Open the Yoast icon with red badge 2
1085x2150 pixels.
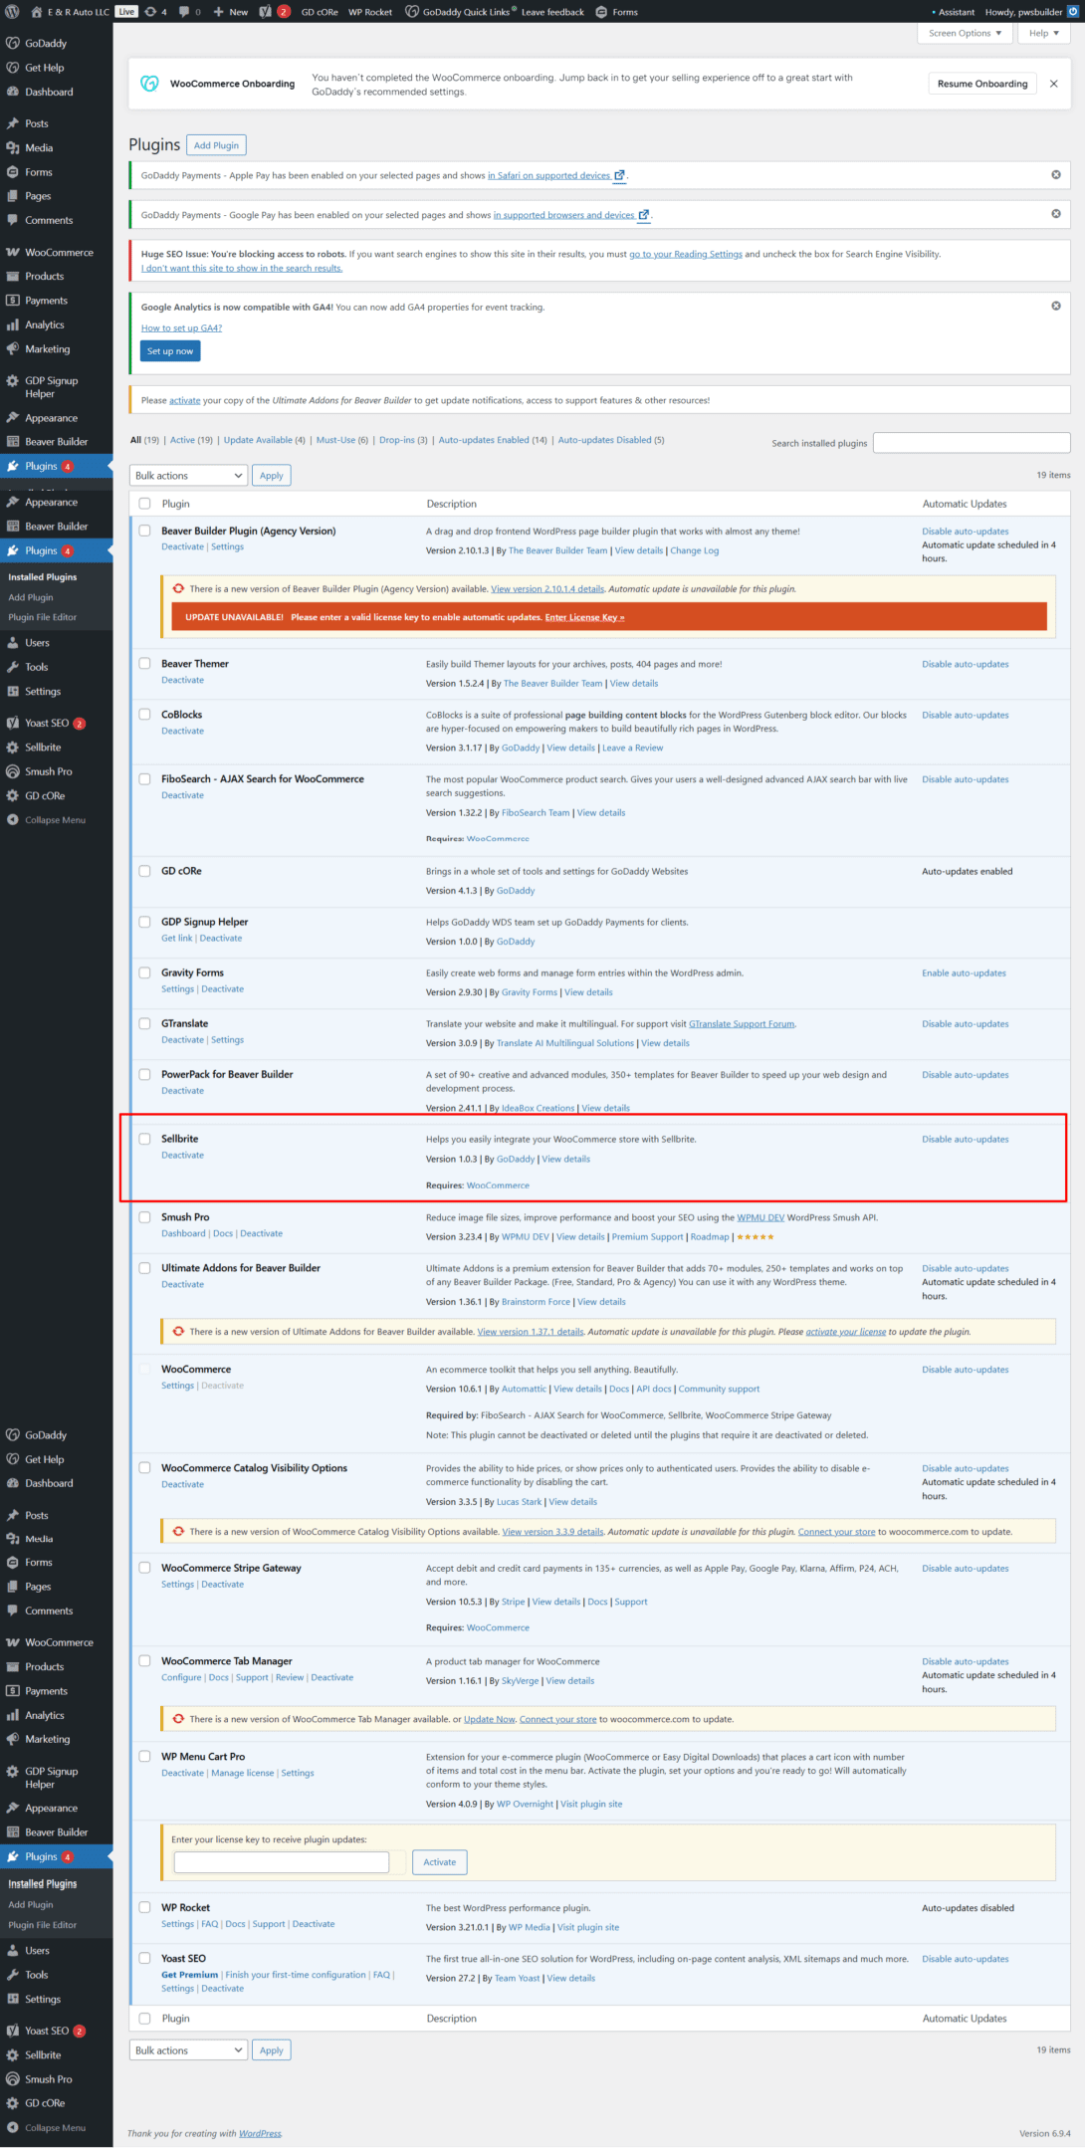point(266,12)
